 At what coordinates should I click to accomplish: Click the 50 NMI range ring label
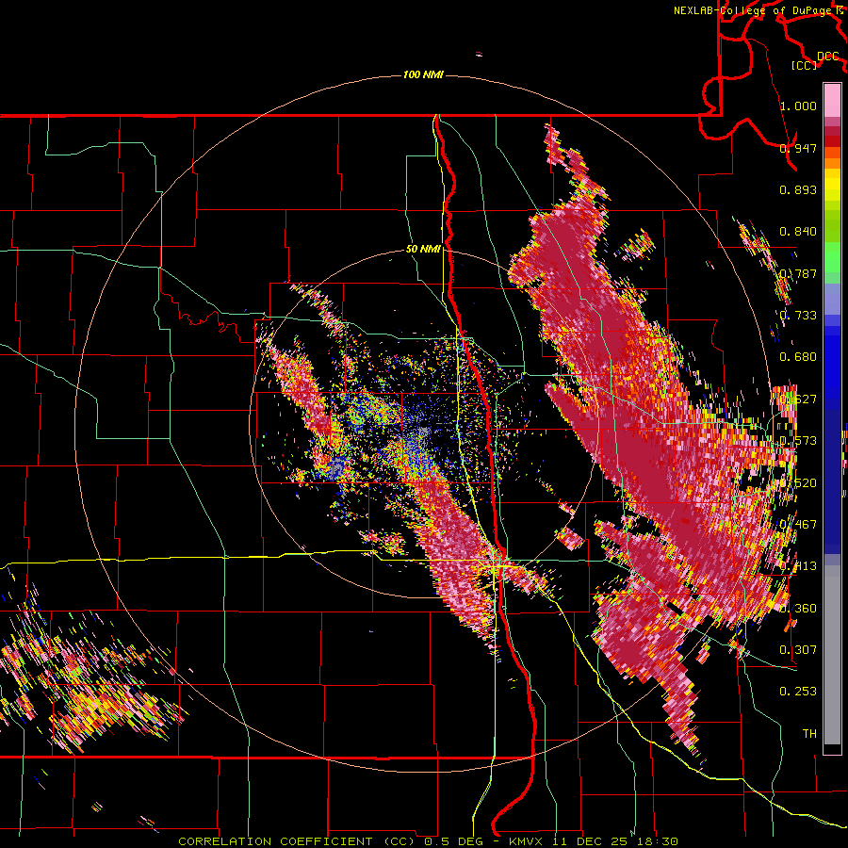[x=423, y=250]
